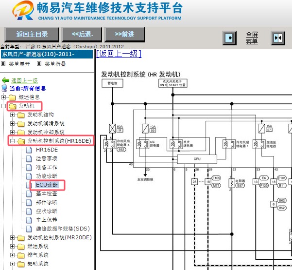
Task: Open 基本检查 tree item
Action: tap(47, 194)
